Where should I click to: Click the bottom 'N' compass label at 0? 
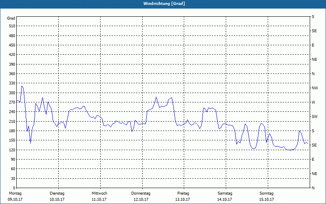313,188
